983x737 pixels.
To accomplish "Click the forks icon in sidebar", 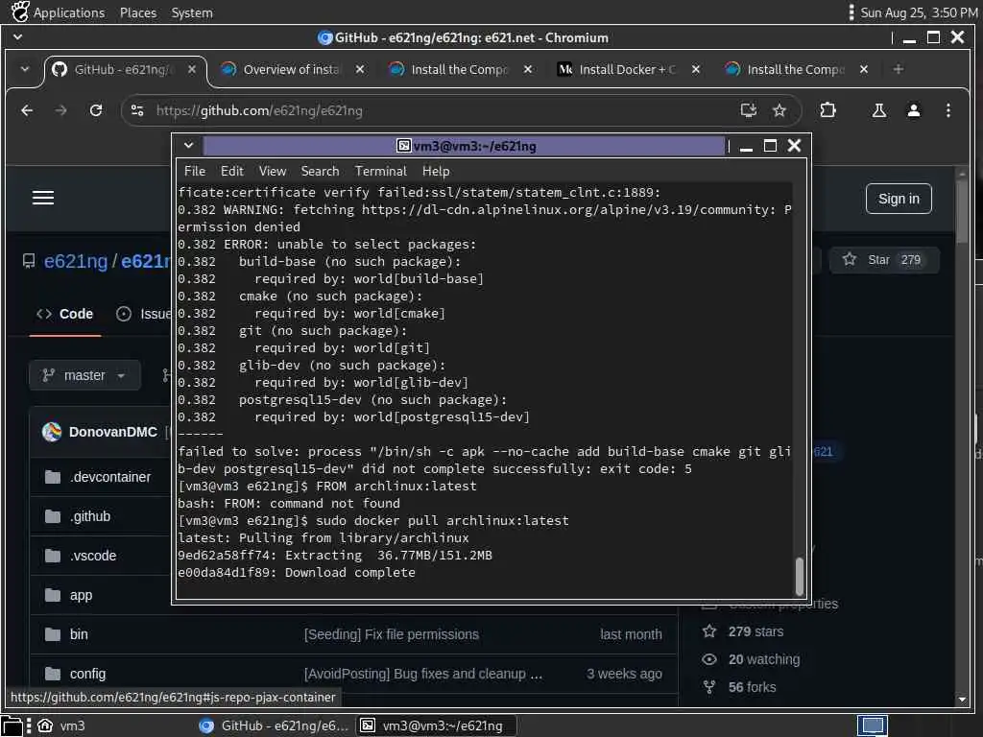I will point(709,687).
